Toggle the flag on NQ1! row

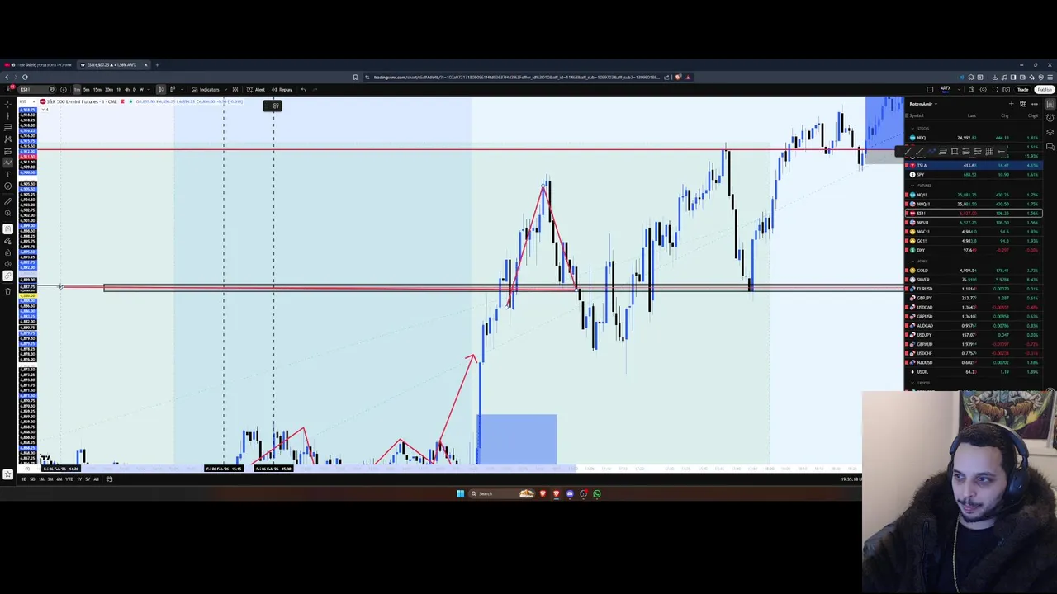[x=907, y=195]
